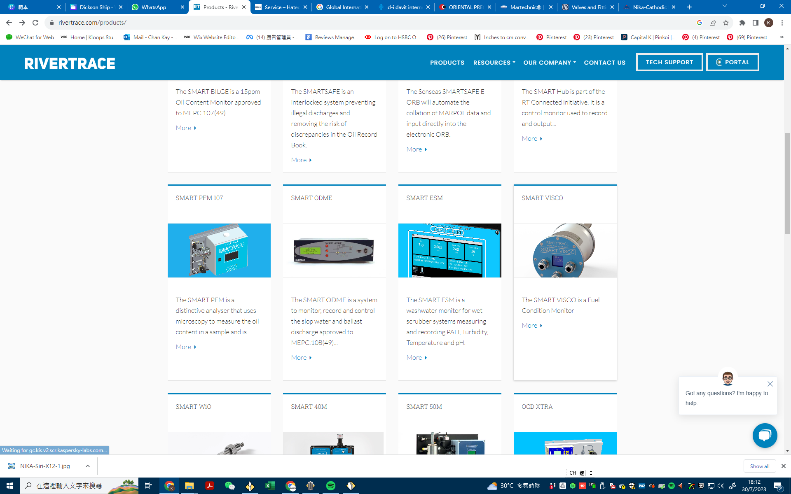This screenshot has height=494, width=791.
Task: Open Chrome side panel icon
Action: tap(755, 23)
